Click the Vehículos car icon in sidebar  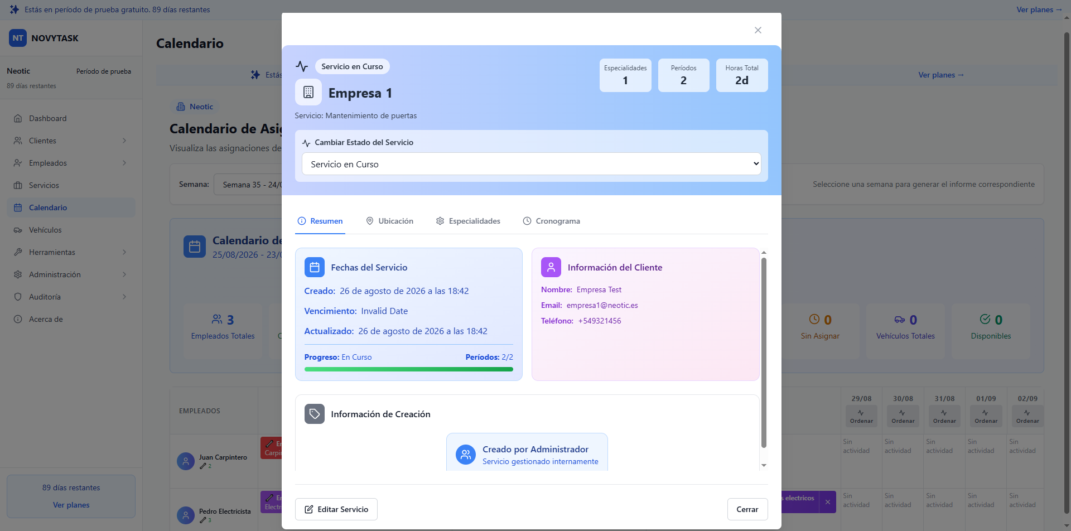[x=18, y=230]
